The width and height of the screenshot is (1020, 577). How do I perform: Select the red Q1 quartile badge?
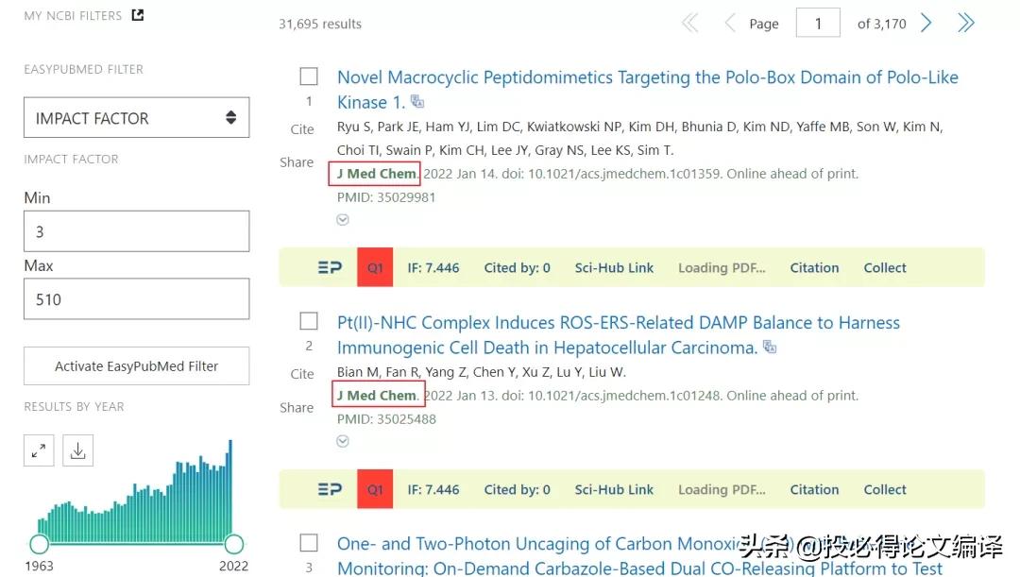pyautogui.click(x=374, y=267)
